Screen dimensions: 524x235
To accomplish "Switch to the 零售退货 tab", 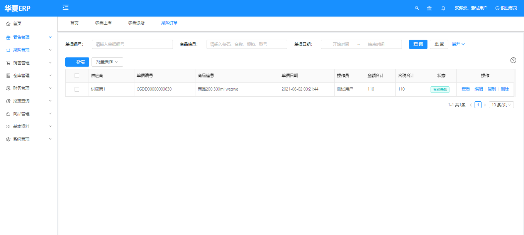I will point(136,23).
